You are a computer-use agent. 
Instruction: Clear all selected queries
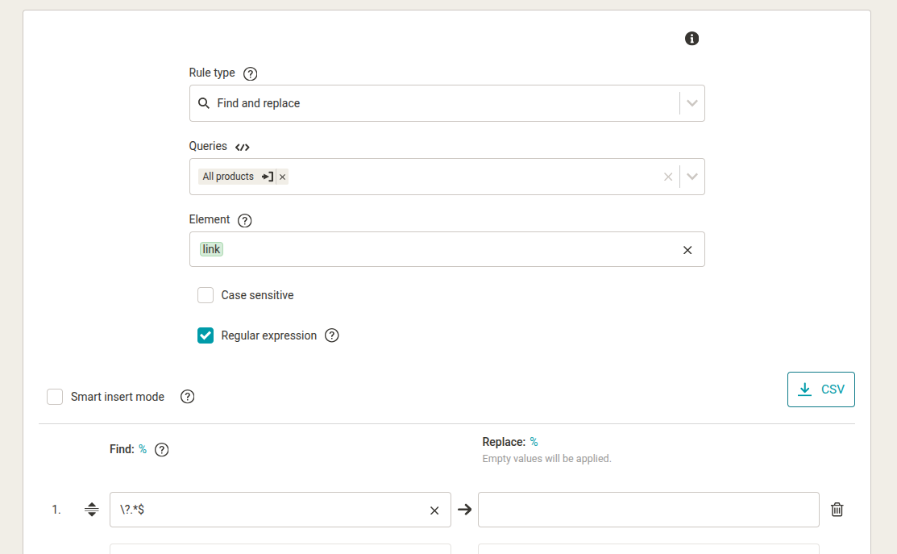click(667, 177)
